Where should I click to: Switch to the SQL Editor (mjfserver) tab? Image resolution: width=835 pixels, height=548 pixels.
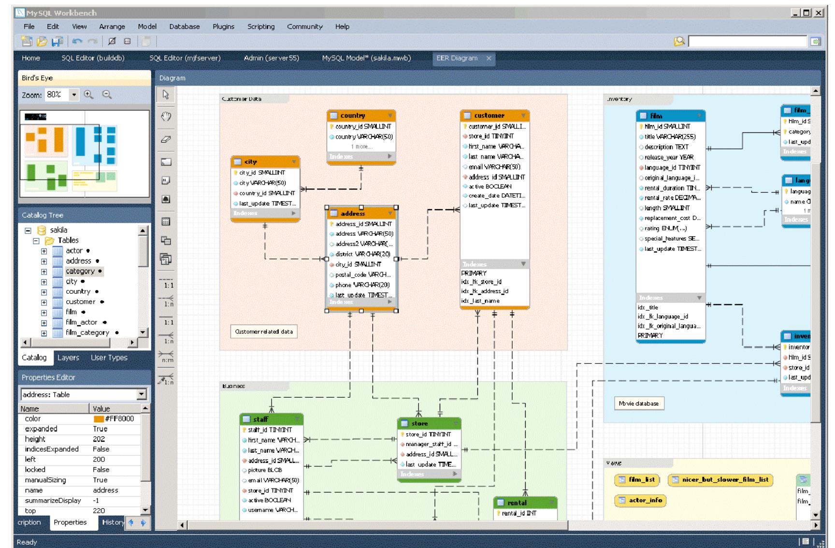click(185, 57)
